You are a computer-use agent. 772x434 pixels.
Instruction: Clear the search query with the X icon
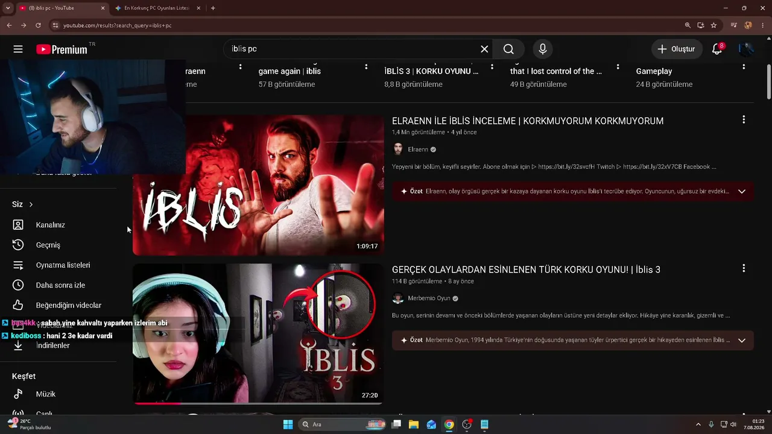point(484,49)
